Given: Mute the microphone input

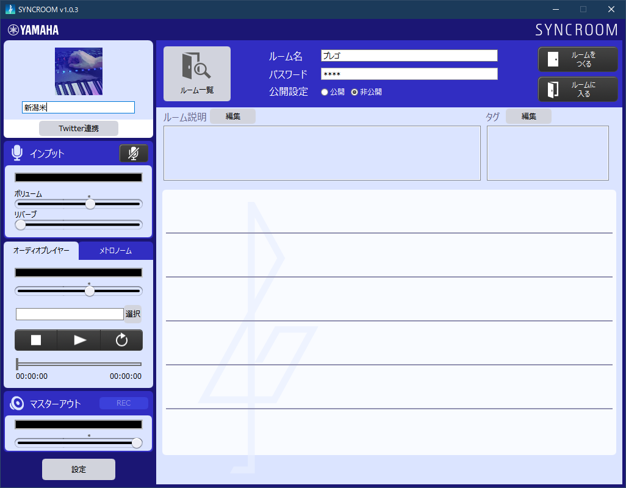Looking at the screenshot, I should pyautogui.click(x=134, y=154).
